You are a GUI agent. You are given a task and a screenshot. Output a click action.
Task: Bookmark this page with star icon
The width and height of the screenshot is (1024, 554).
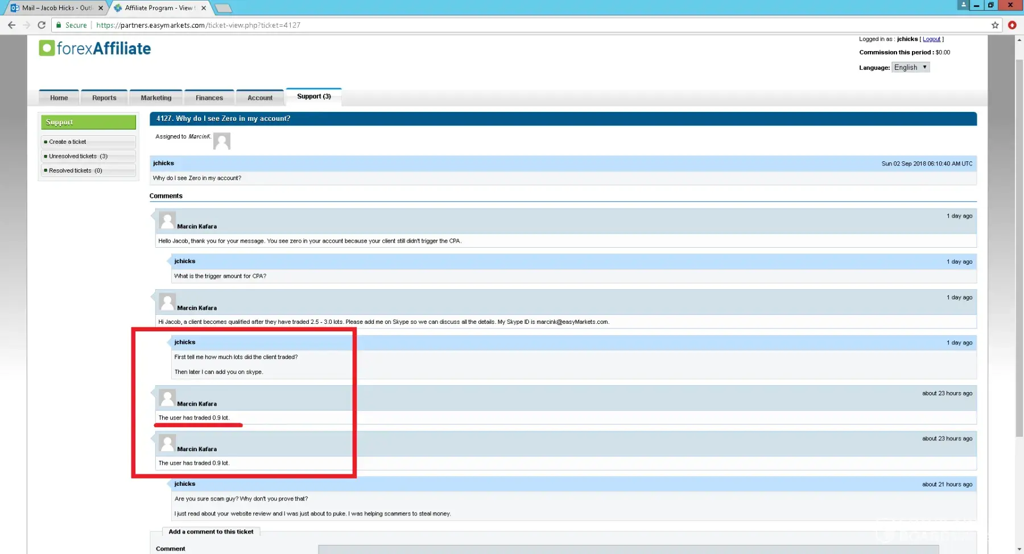[995, 25]
